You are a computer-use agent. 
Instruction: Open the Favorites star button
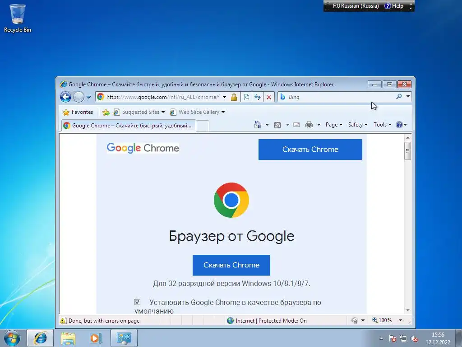(78, 112)
